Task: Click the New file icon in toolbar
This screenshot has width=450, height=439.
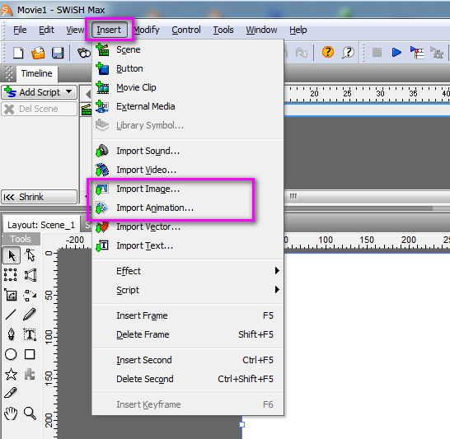Action: coord(18,53)
